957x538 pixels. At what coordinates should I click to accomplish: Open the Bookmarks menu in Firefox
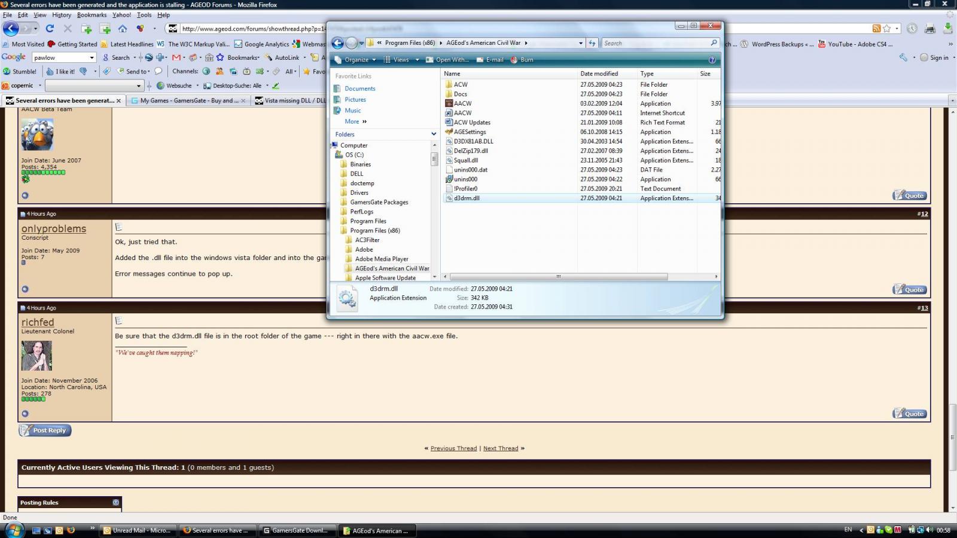pyautogui.click(x=92, y=15)
